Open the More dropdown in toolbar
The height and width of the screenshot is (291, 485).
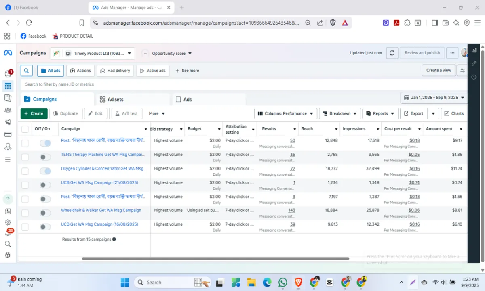click(x=156, y=113)
